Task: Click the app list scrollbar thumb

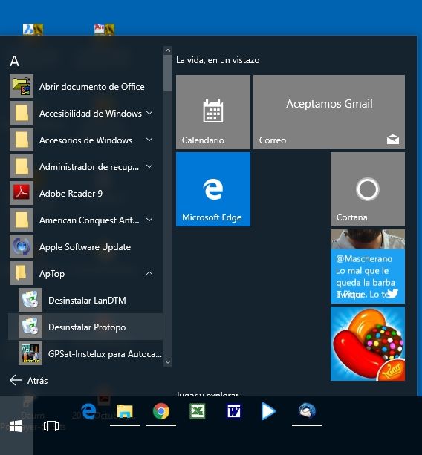Action: (168, 73)
